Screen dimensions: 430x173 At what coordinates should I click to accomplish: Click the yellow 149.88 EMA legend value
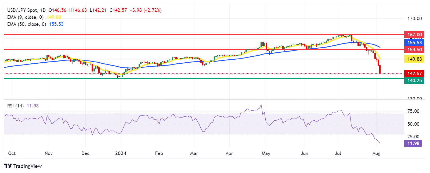pyautogui.click(x=54, y=17)
